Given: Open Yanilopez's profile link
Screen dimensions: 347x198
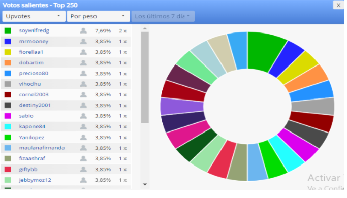Looking at the screenshot, I should coord(31,138).
